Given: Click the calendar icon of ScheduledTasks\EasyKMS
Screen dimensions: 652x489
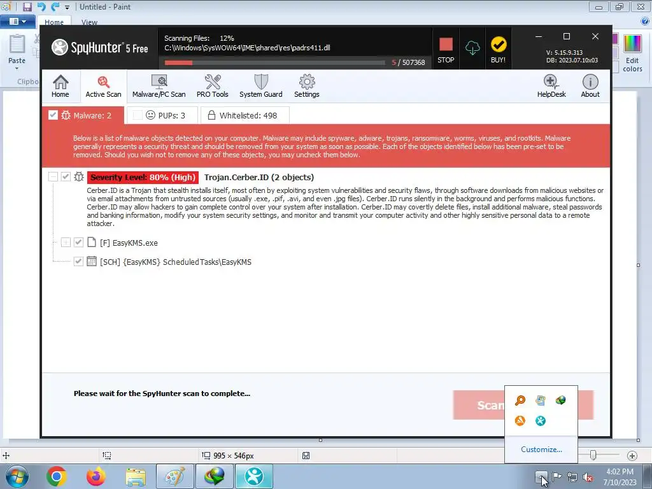Looking at the screenshot, I should click(92, 262).
